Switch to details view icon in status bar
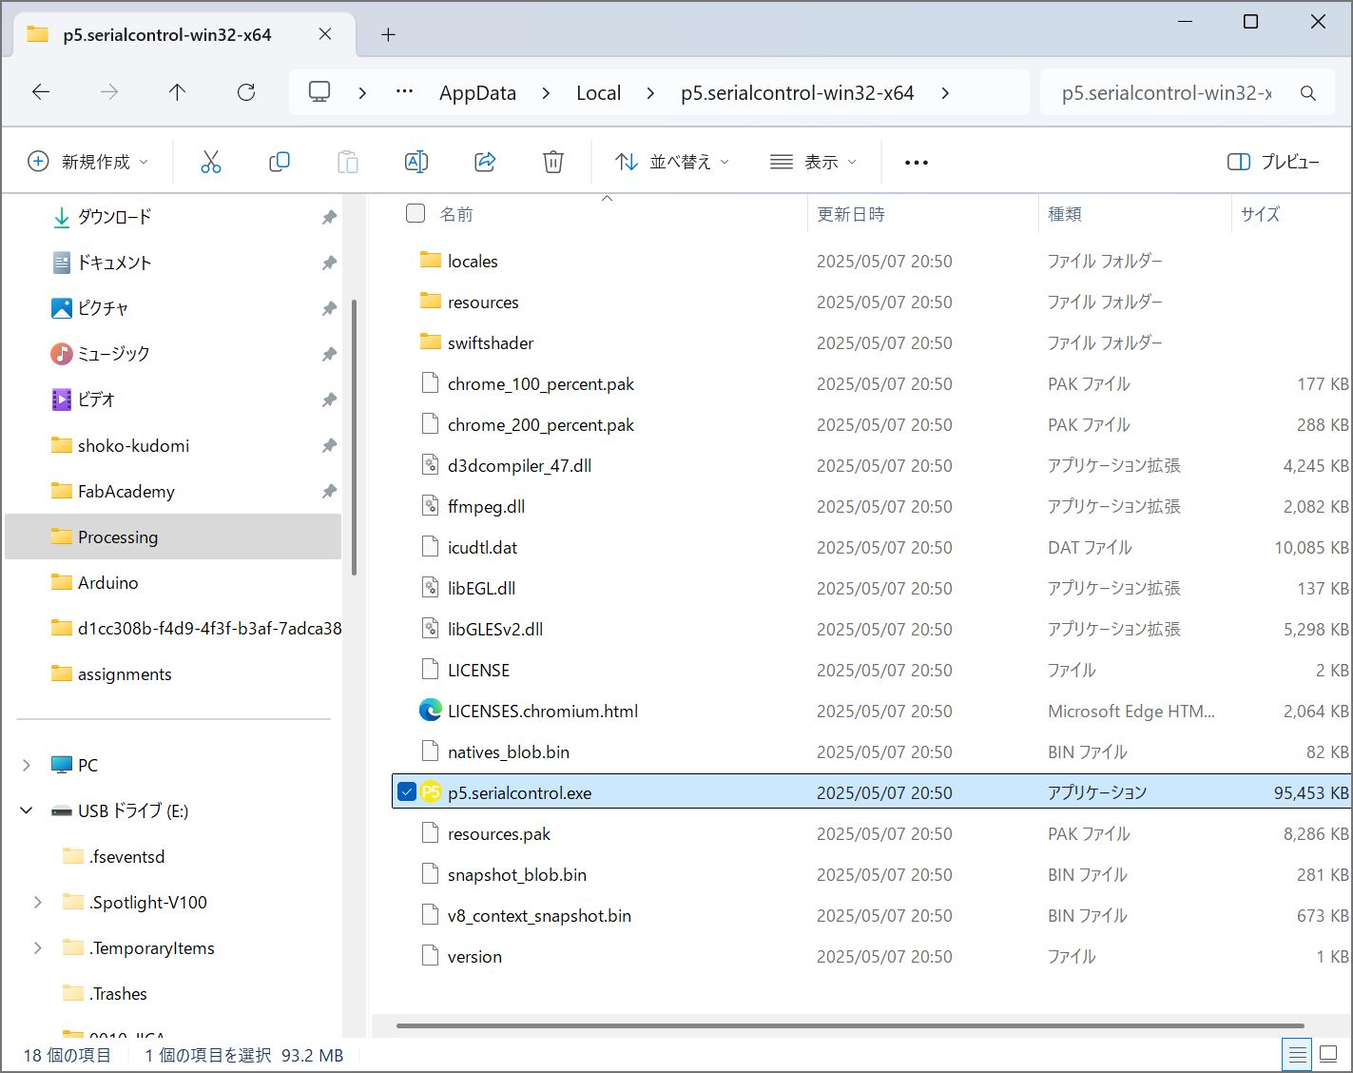This screenshot has width=1353, height=1073. (1297, 1054)
